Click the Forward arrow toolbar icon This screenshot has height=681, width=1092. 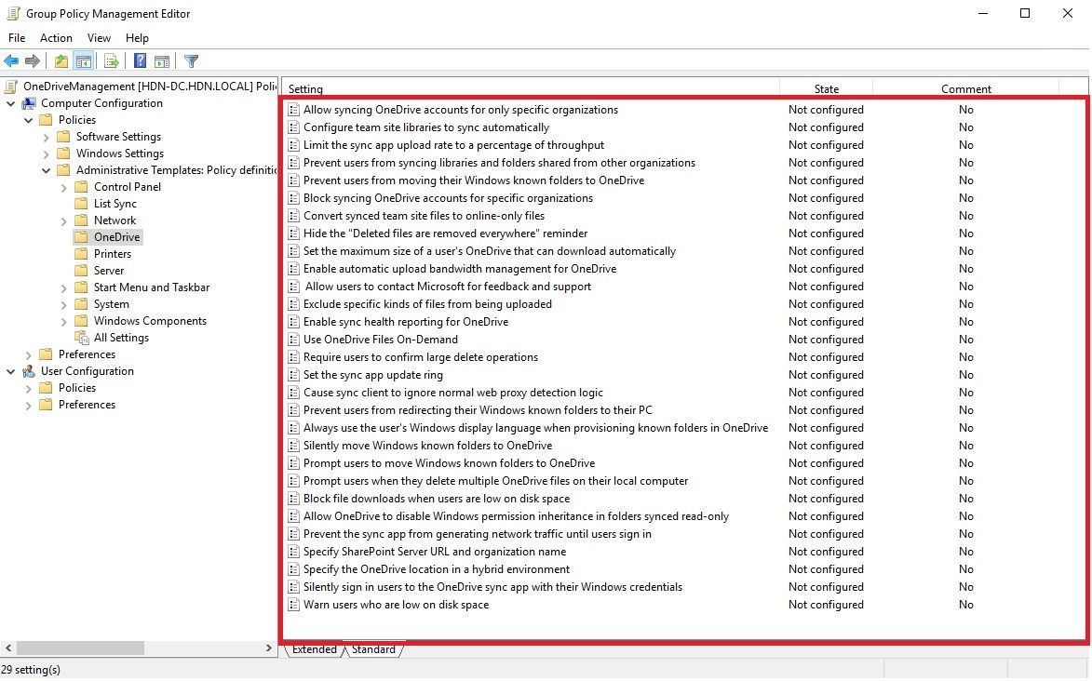[x=32, y=61]
